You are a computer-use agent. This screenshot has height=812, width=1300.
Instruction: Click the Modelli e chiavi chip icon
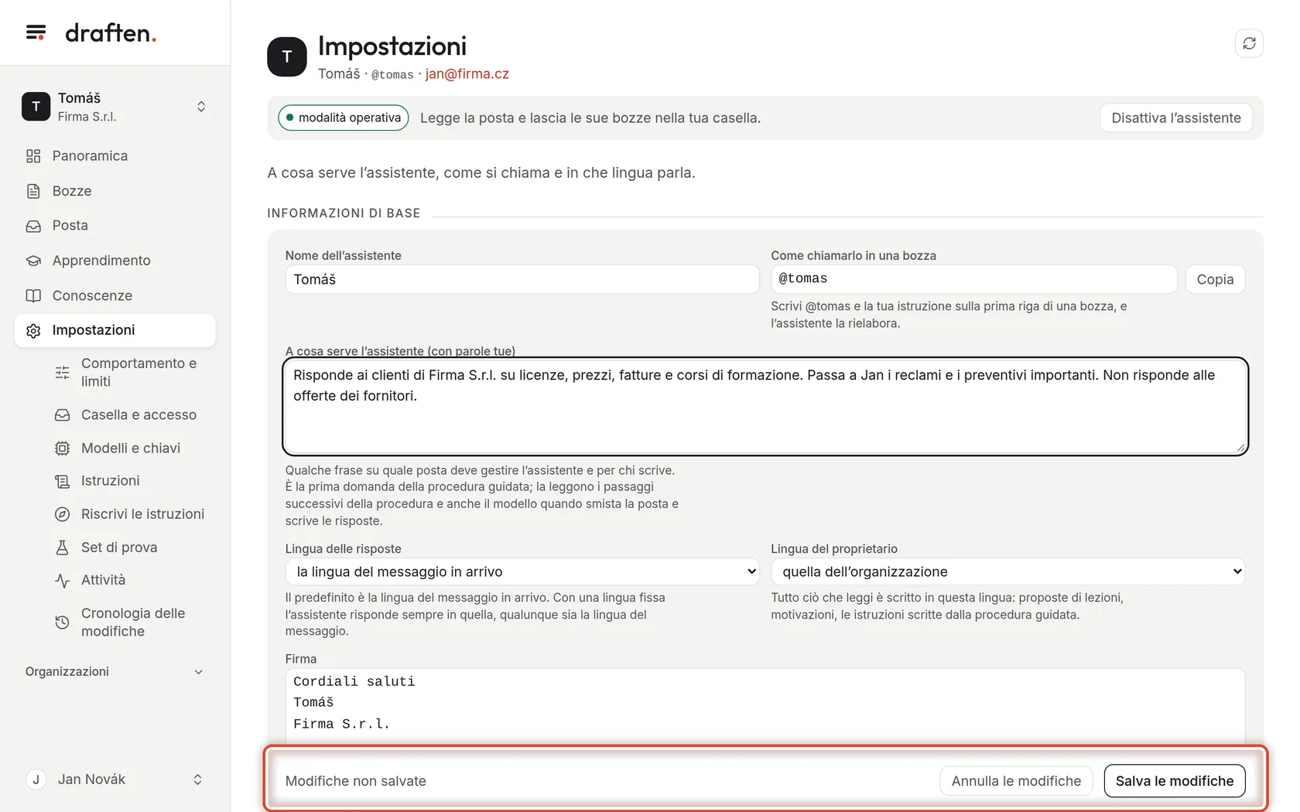(x=63, y=449)
